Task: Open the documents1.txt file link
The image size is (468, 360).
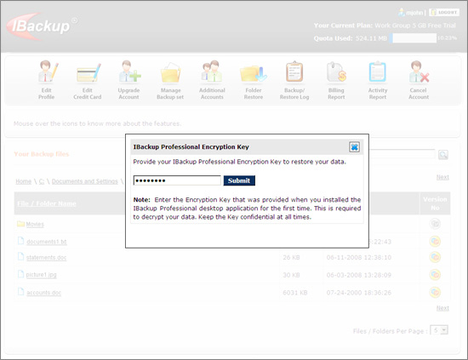Action: [47, 242]
